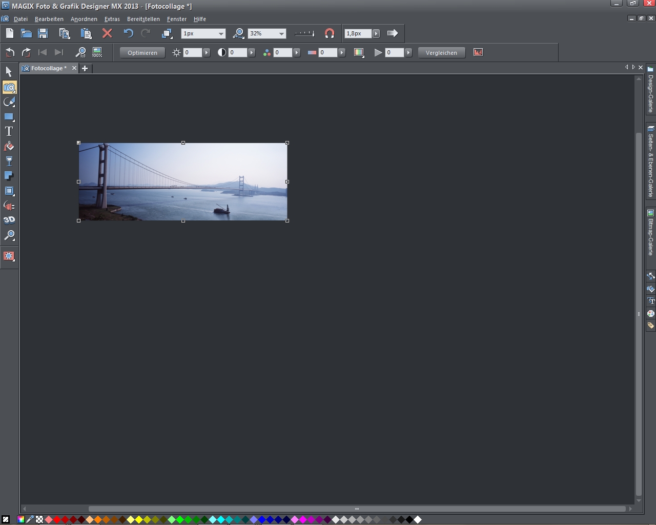The image size is (656, 525).
Task: Toggle the magnetic snapping icon
Action: (x=330, y=33)
